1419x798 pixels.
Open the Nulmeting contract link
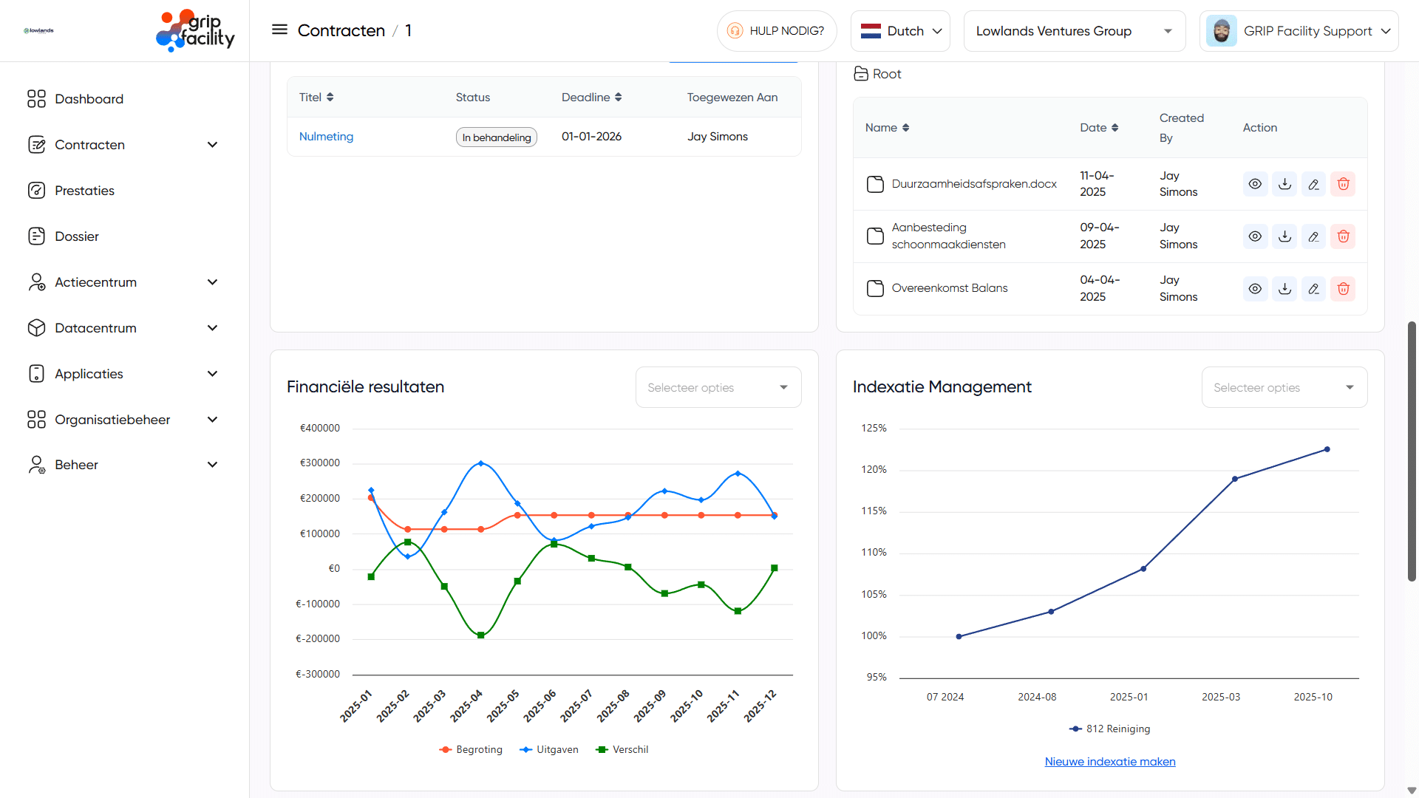tap(326, 136)
